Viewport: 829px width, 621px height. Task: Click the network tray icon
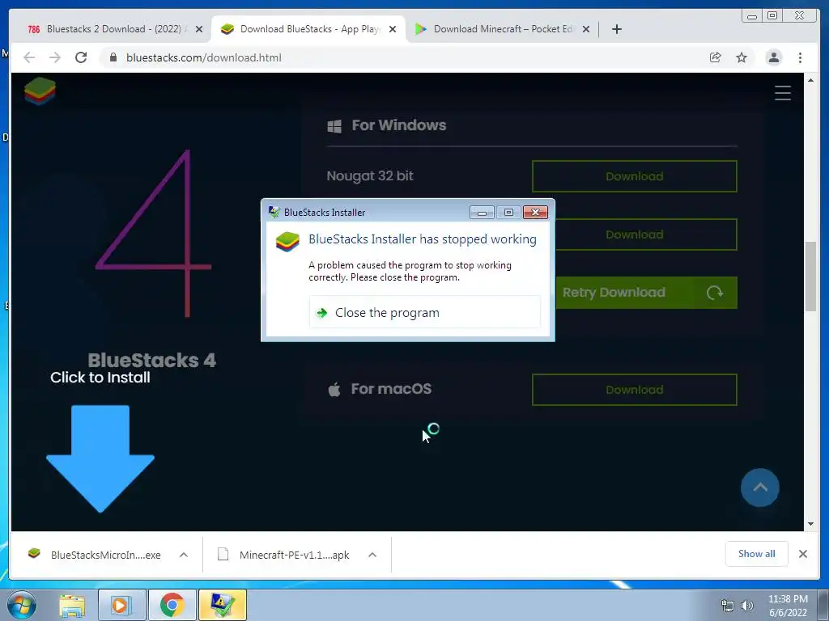pyautogui.click(x=728, y=606)
